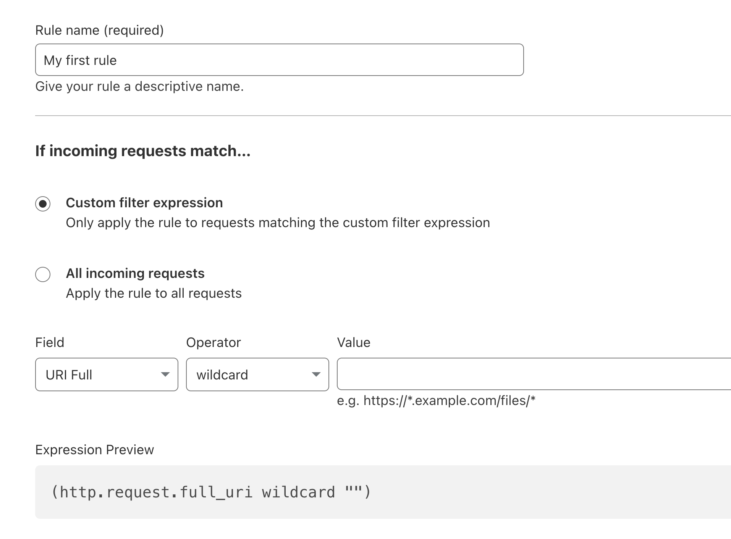This screenshot has height=539, width=731.
Task: Click the empty Value input field
Action: click(x=534, y=374)
